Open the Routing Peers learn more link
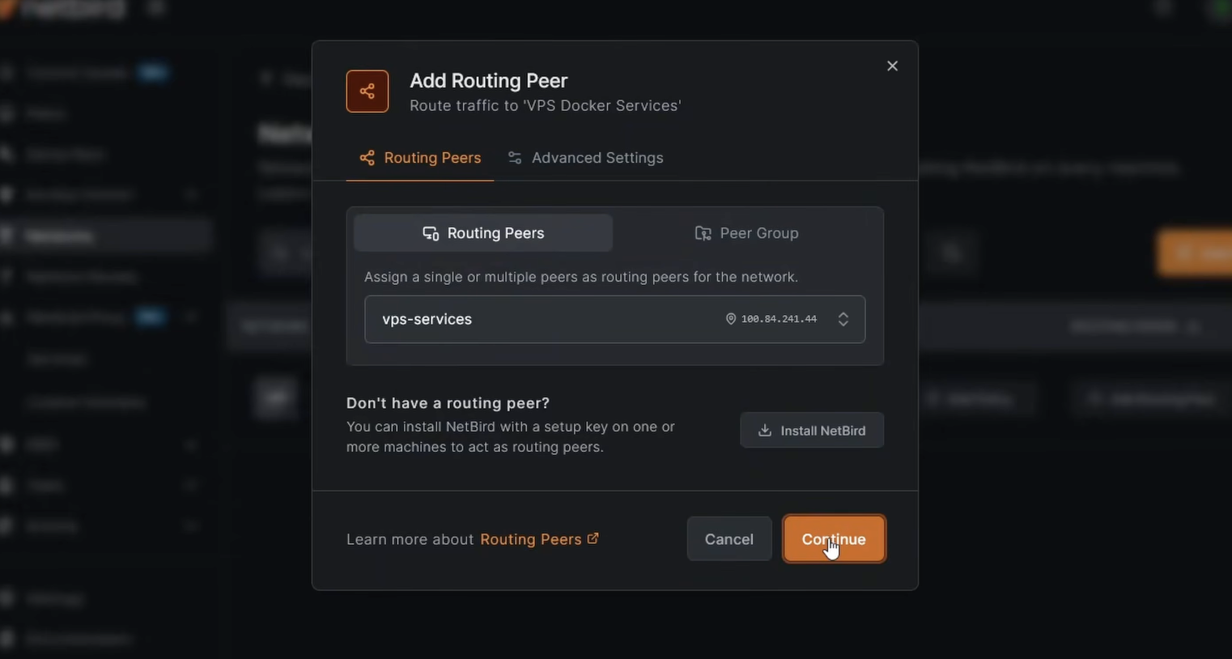 click(x=530, y=539)
